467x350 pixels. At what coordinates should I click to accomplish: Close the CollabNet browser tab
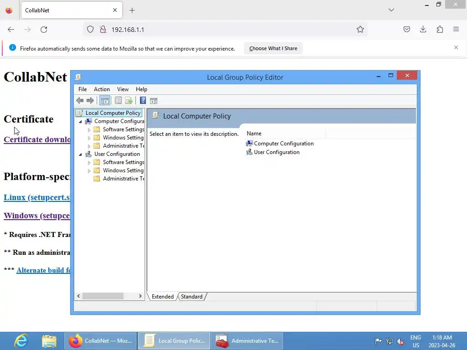115,10
